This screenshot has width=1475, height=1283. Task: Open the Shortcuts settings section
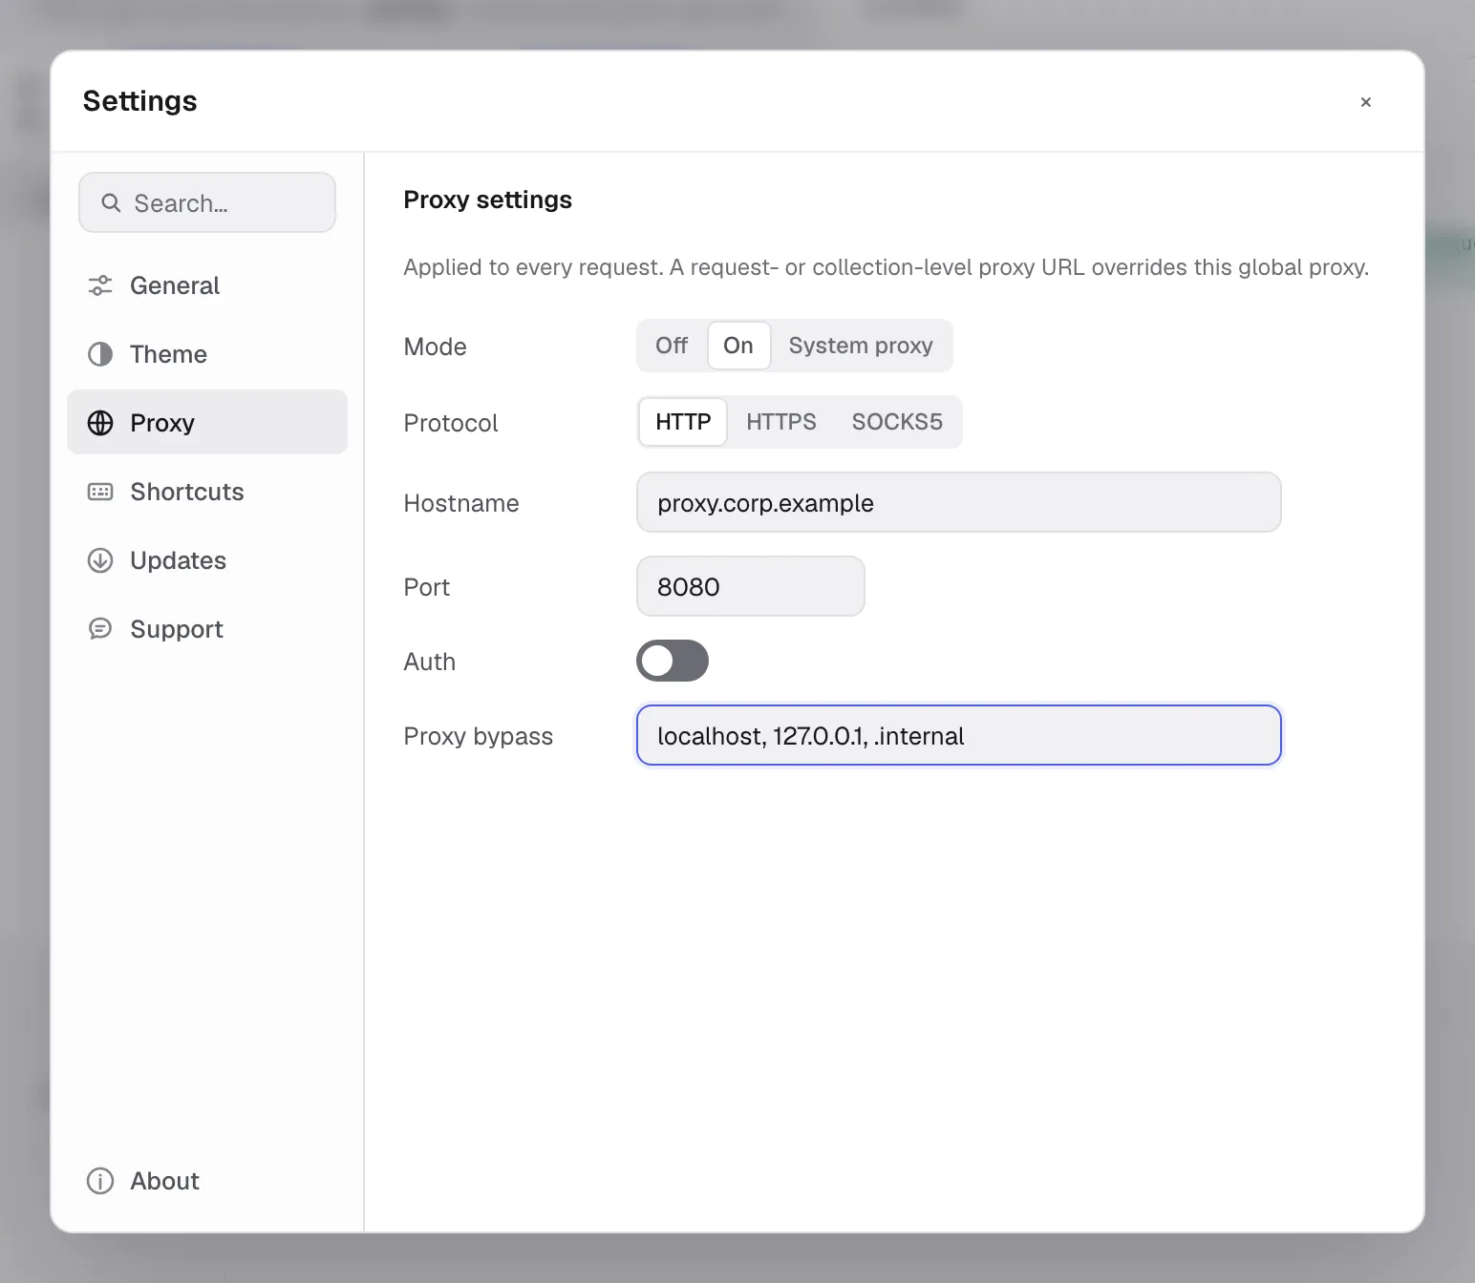(207, 492)
